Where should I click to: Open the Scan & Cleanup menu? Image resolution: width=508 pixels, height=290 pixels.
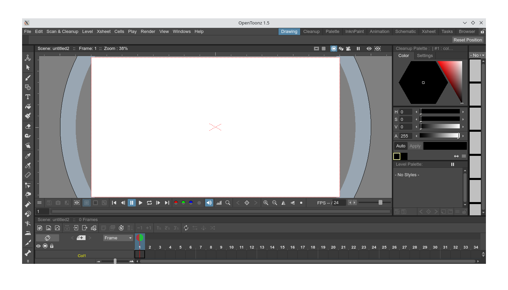click(x=62, y=32)
